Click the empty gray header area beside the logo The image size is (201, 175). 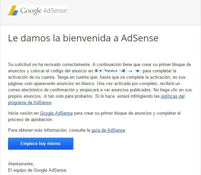pyautogui.click(x=134, y=11)
